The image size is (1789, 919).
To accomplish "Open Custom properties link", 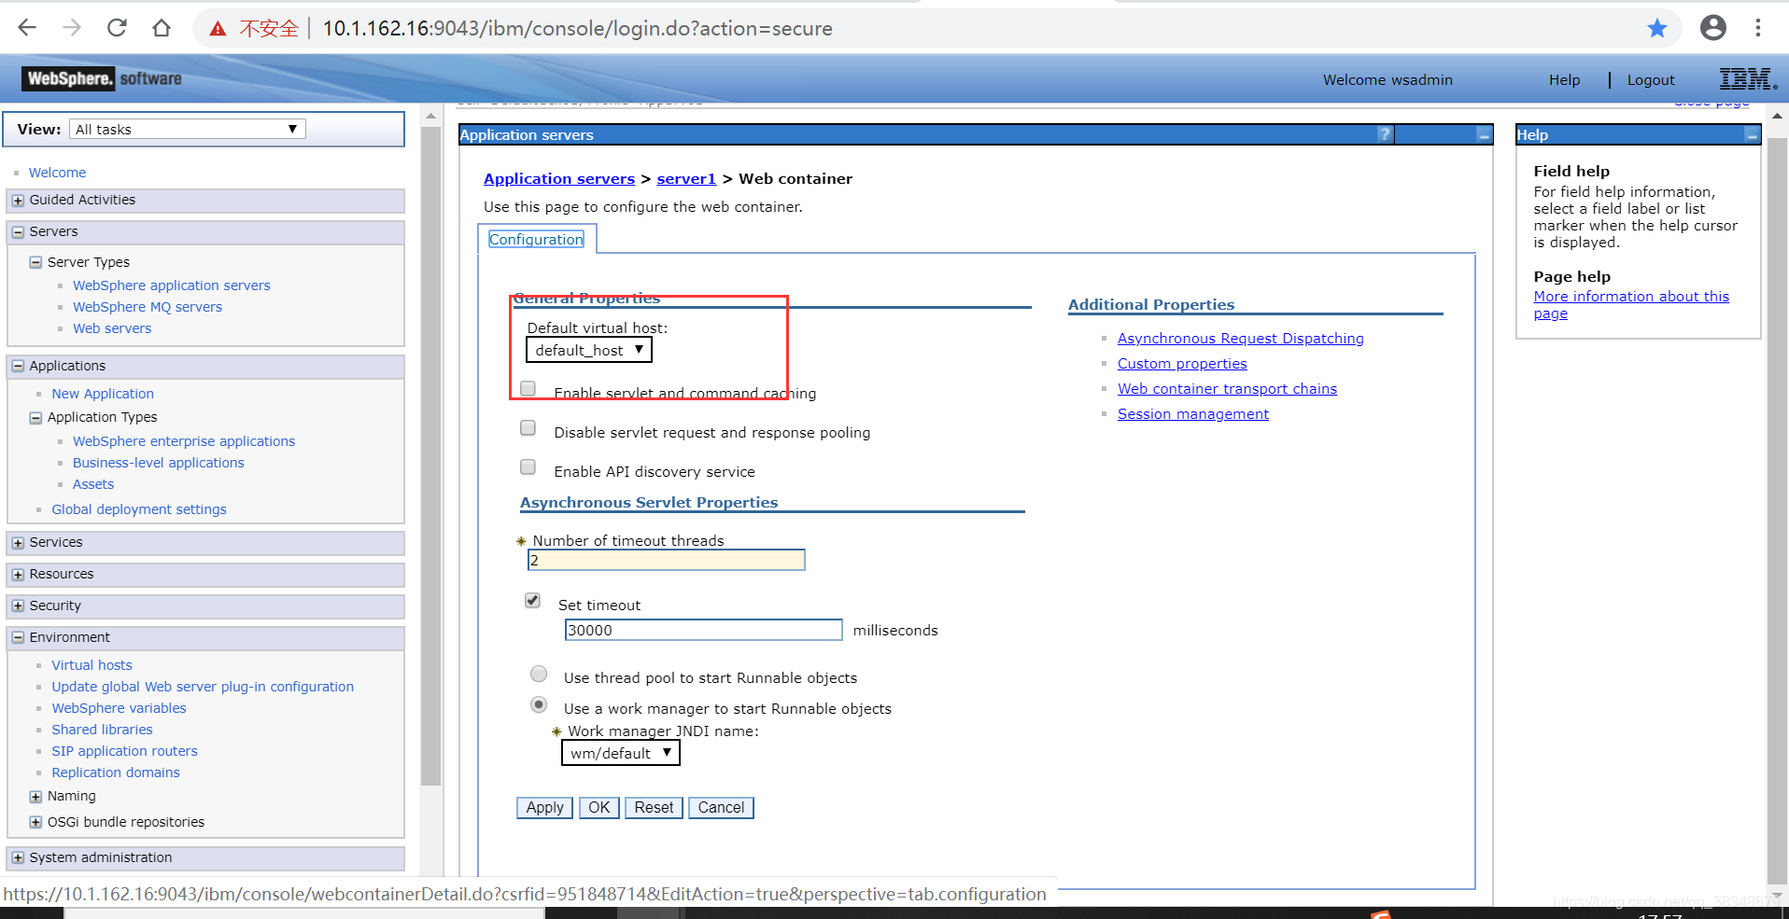I will pyautogui.click(x=1182, y=364).
